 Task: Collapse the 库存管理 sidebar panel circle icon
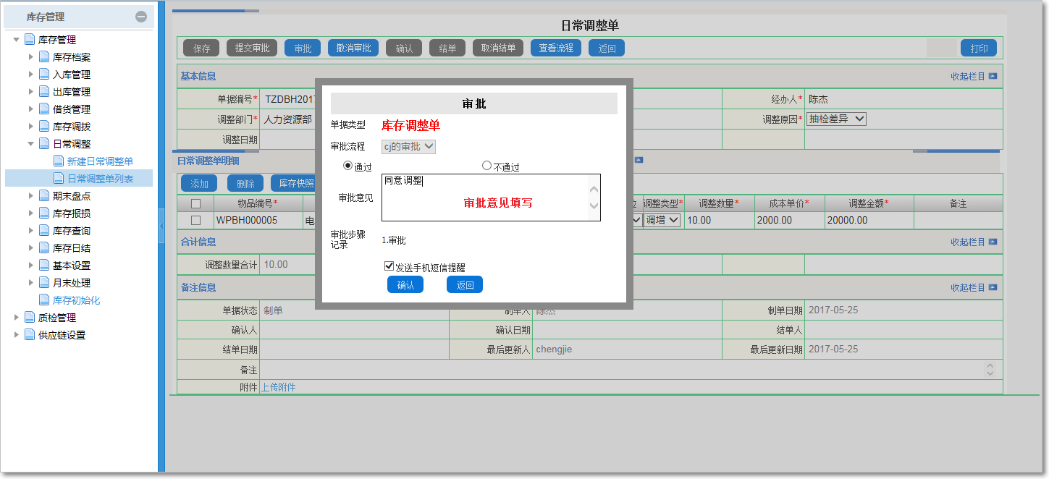point(143,16)
